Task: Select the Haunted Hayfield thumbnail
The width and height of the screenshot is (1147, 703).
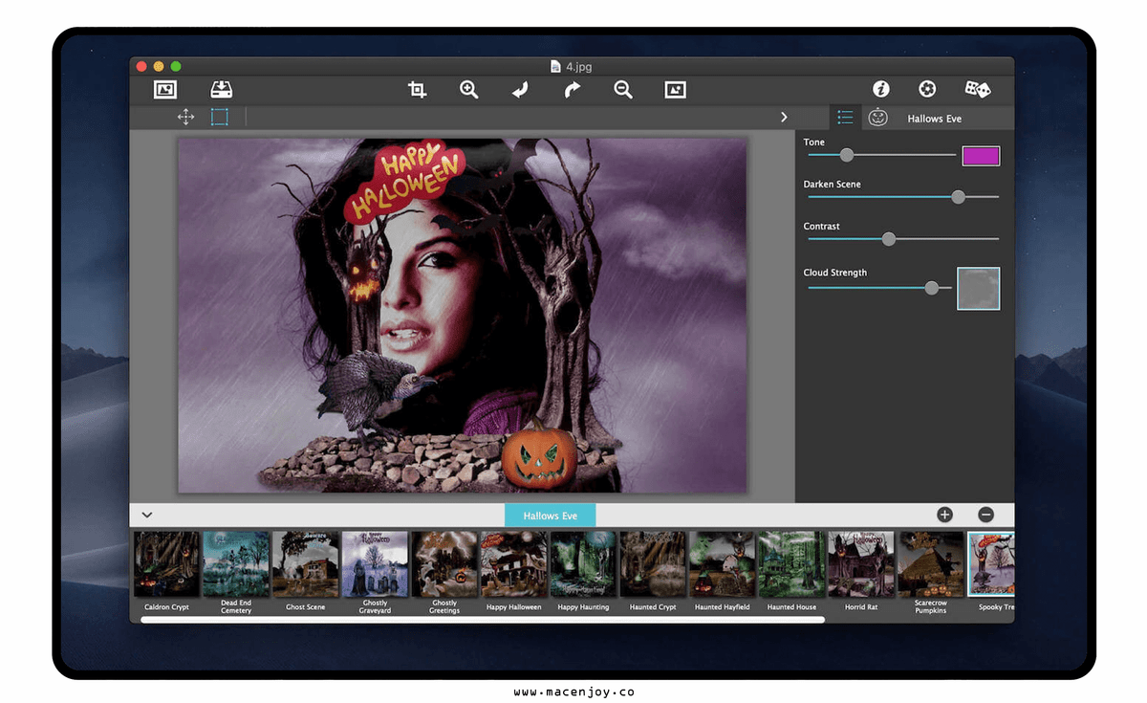Action: [723, 564]
